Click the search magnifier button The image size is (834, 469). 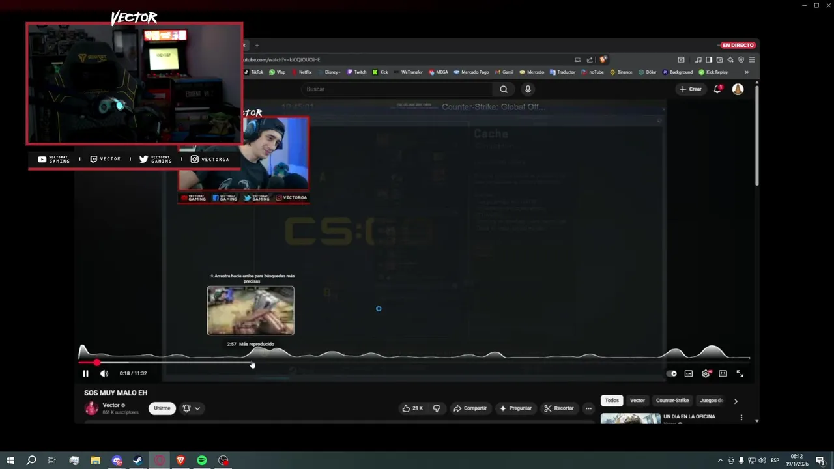click(504, 89)
